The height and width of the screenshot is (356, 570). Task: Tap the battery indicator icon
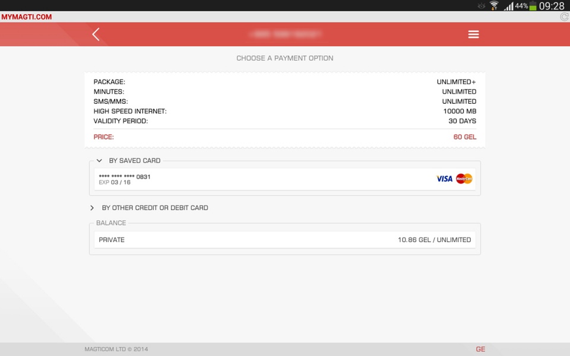coord(533,6)
